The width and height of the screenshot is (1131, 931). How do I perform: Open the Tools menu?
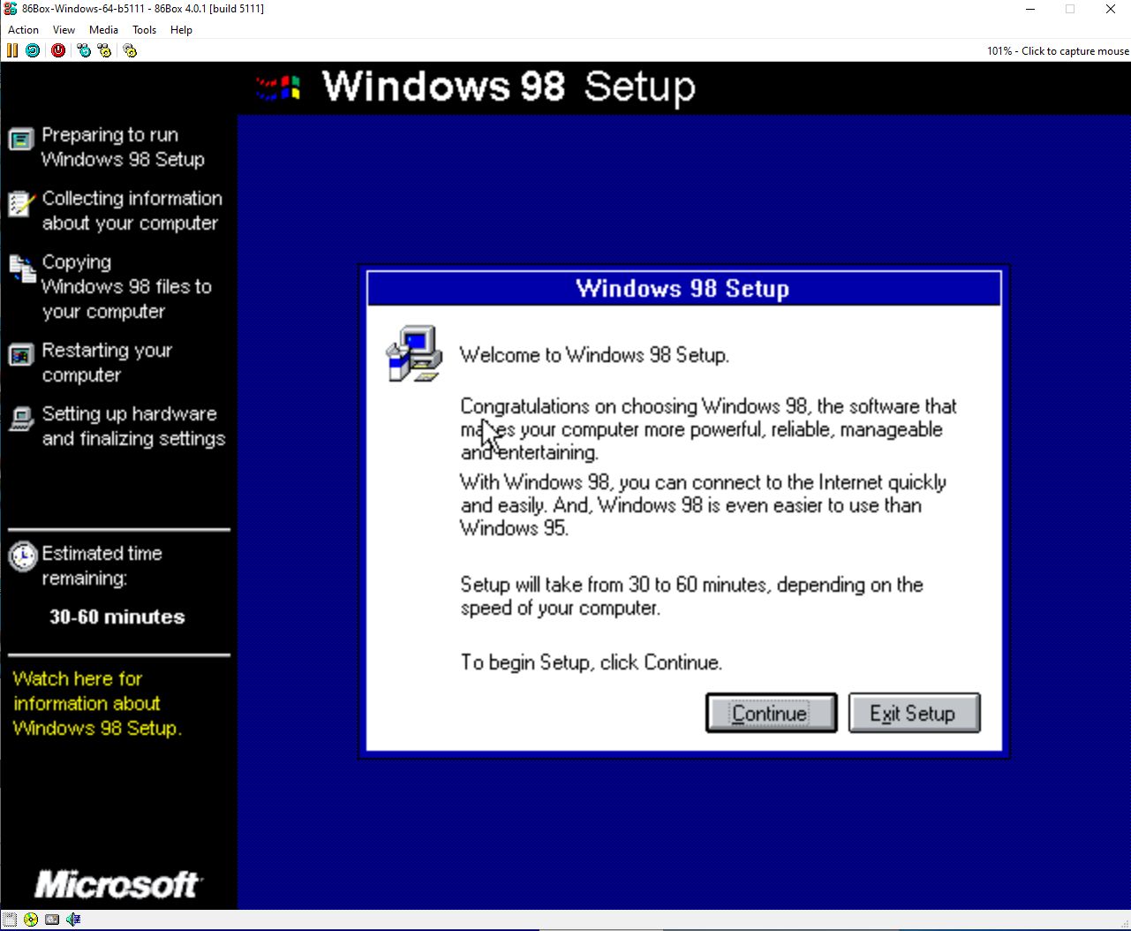[x=144, y=29]
